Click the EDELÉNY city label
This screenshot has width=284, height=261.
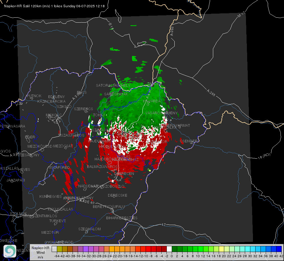56,97
